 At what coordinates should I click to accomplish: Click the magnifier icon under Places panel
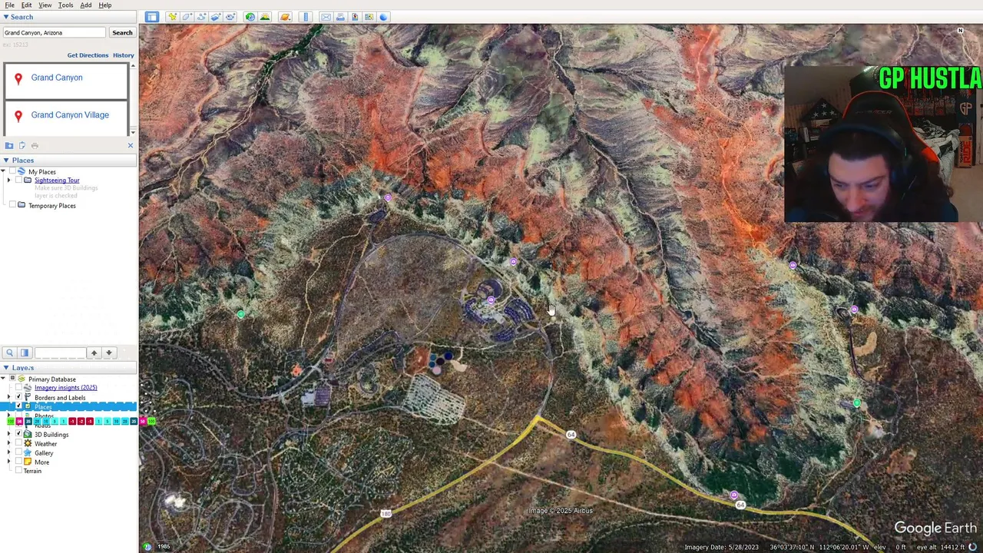pos(9,353)
